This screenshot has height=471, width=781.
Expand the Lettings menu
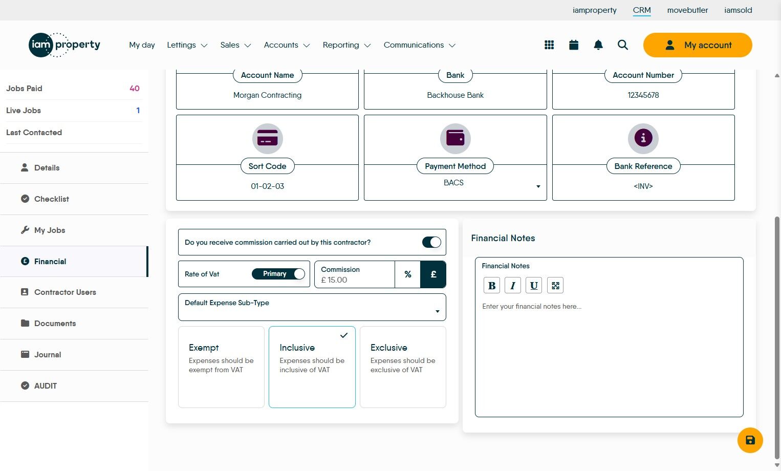[x=187, y=45]
